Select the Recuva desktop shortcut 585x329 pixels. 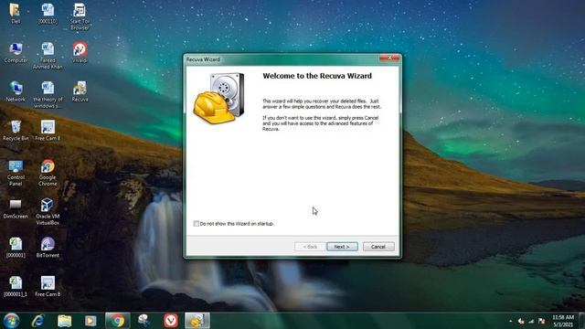click(80, 91)
